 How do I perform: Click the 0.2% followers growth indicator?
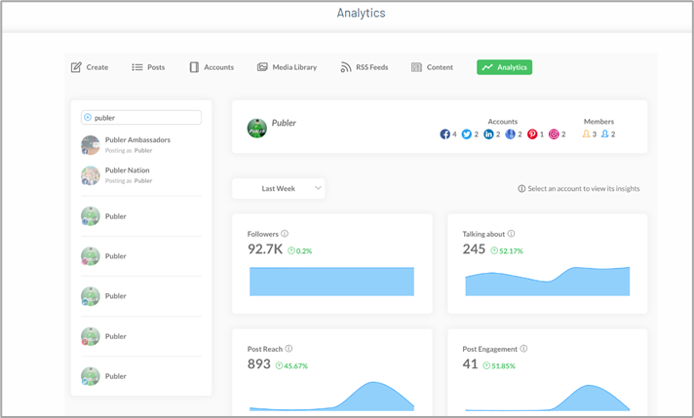click(x=300, y=250)
